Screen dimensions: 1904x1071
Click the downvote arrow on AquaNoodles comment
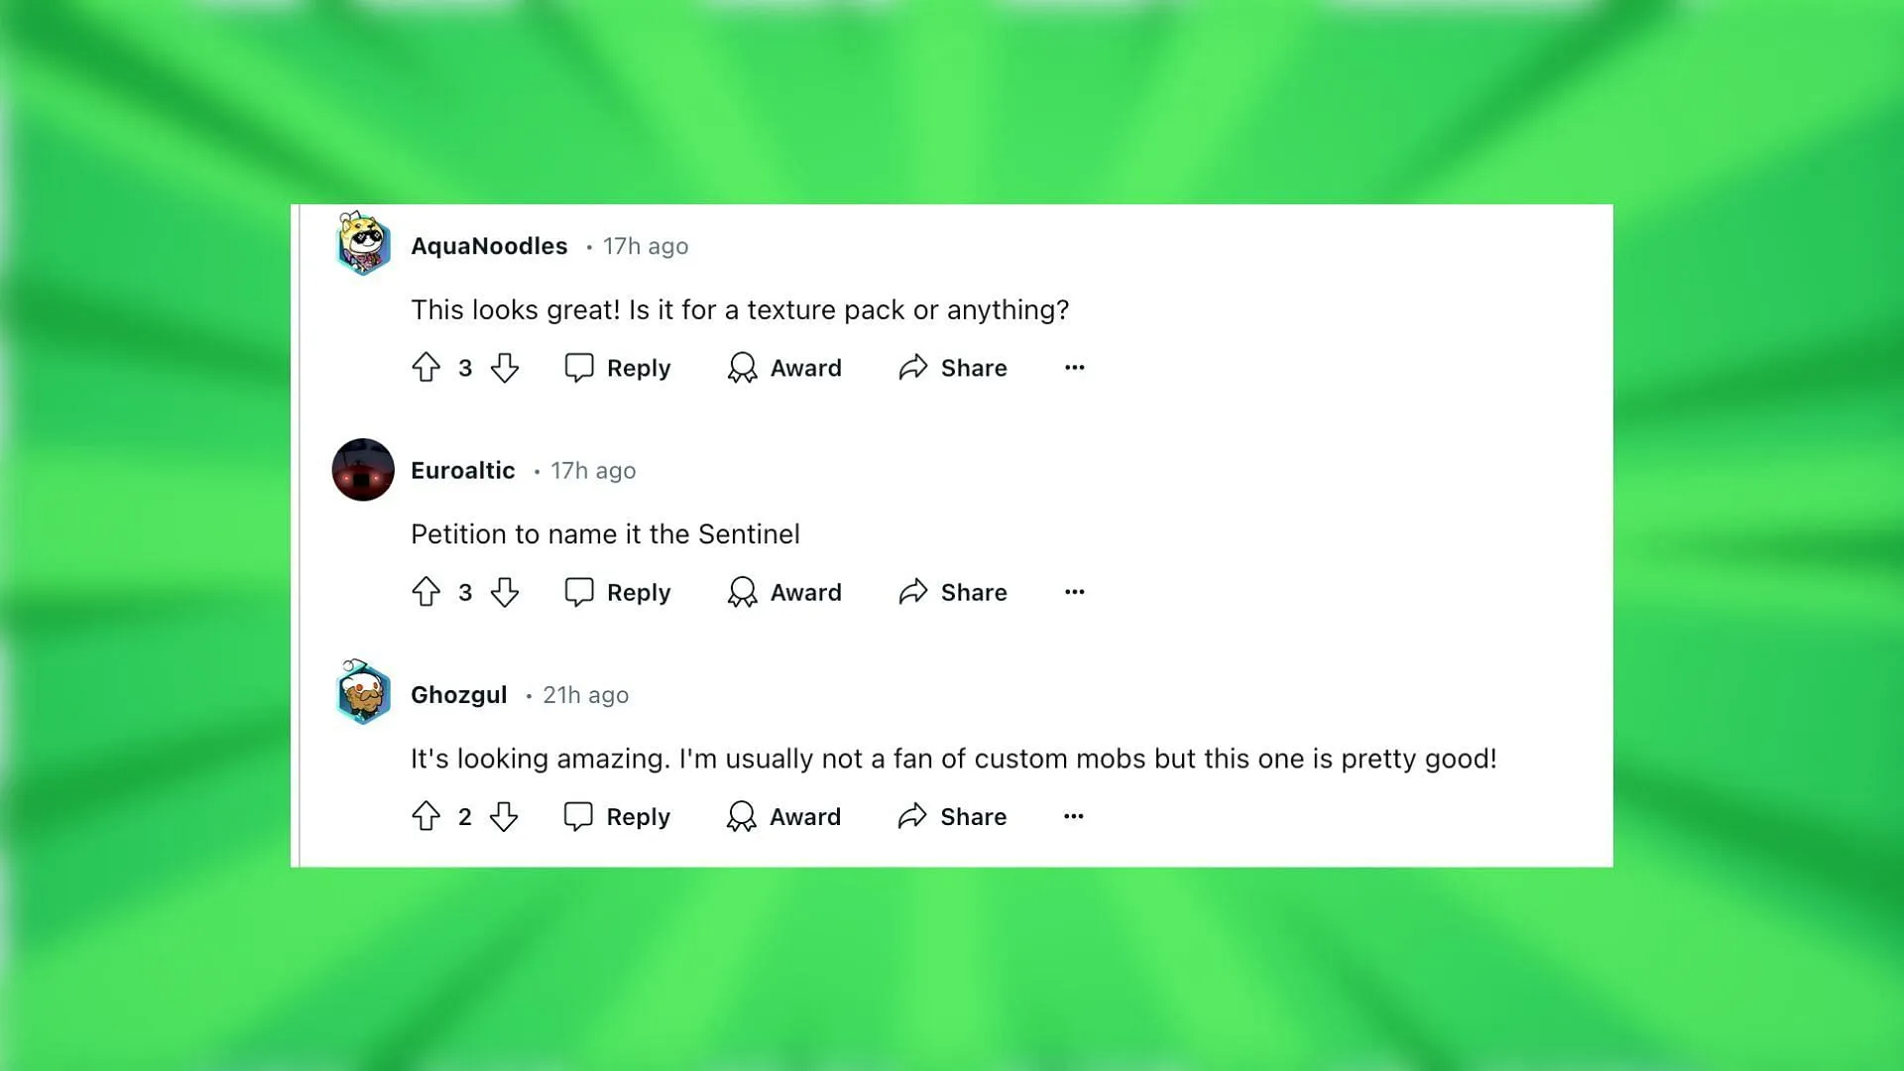coord(505,368)
